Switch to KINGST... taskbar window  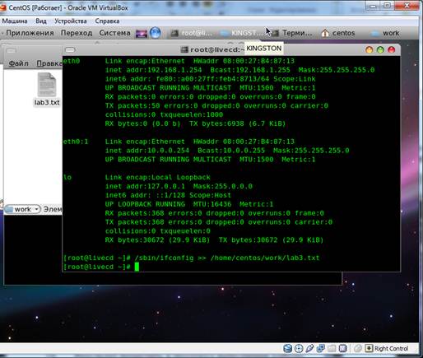(241, 33)
